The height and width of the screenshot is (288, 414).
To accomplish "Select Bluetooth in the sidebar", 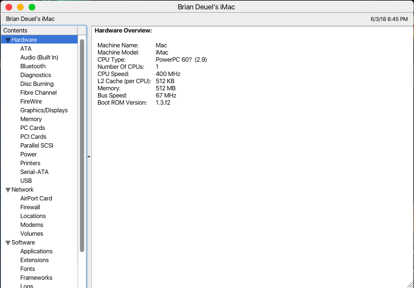I will pos(33,66).
